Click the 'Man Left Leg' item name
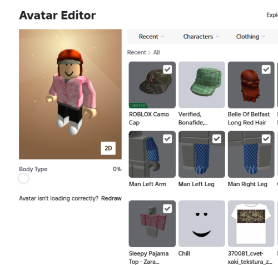The width and height of the screenshot is (278, 265). click(196, 184)
